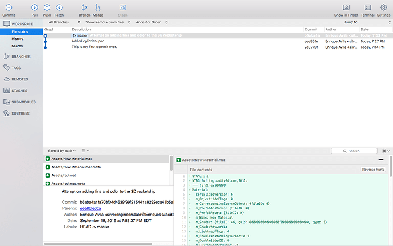This screenshot has width=393, height=246.
Task: Click the diff panel vertical scrollbar
Action: pyautogui.click(x=391, y=166)
